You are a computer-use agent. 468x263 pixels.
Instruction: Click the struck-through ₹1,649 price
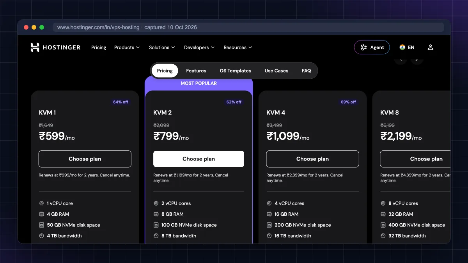pyautogui.click(x=46, y=125)
